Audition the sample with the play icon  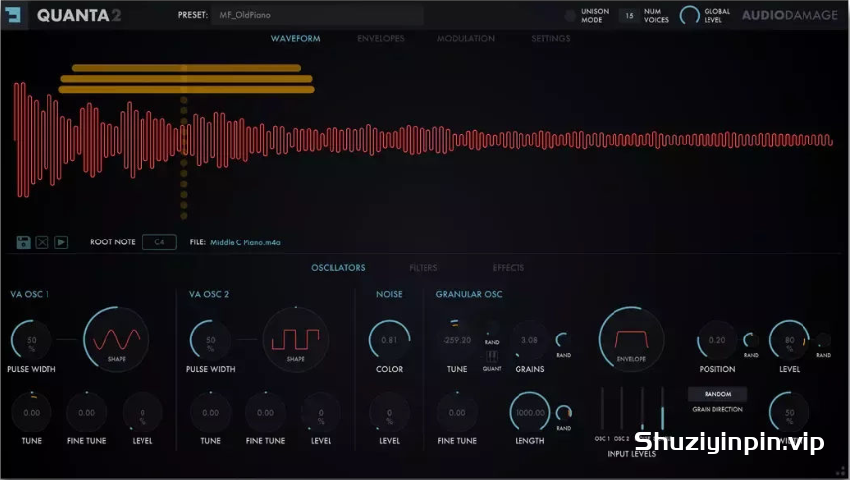tap(61, 242)
